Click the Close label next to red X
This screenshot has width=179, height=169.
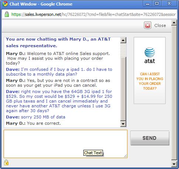(x=160, y=25)
